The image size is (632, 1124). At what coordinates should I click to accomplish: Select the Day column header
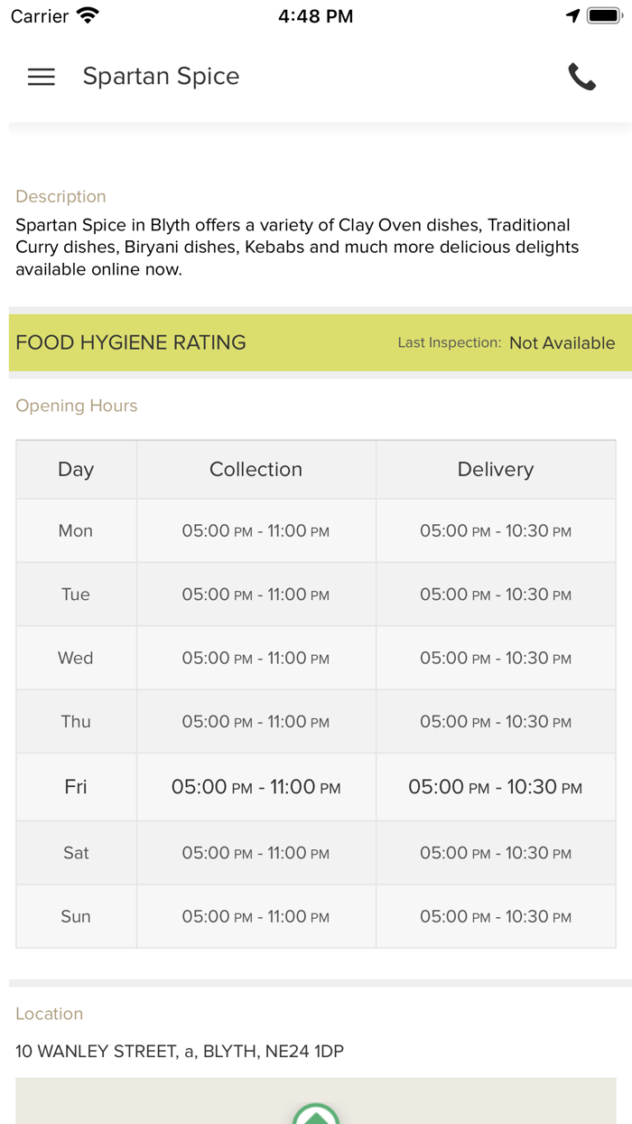pyautogui.click(x=76, y=470)
